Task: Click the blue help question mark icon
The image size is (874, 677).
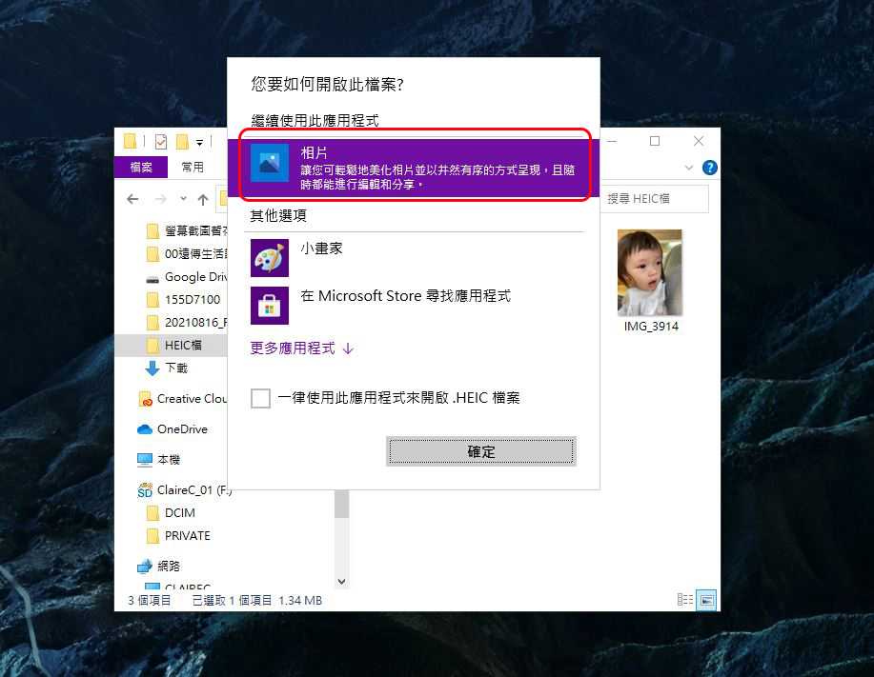Action: click(709, 168)
